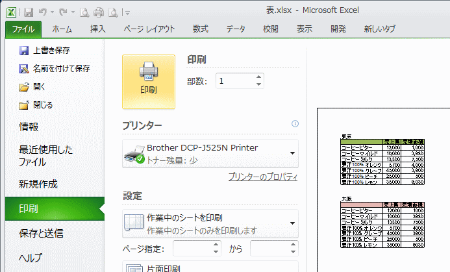The height and width of the screenshot is (272, 450).
Task: Decrease the end page value after から
Action: 293,252
